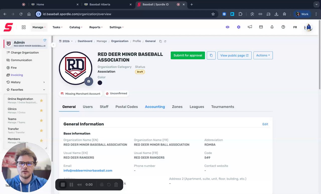The height and width of the screenshot is (194, 321).
Task: Click the camera icon on organization logo
Action: pyautogui.click(x=89, y=81)
